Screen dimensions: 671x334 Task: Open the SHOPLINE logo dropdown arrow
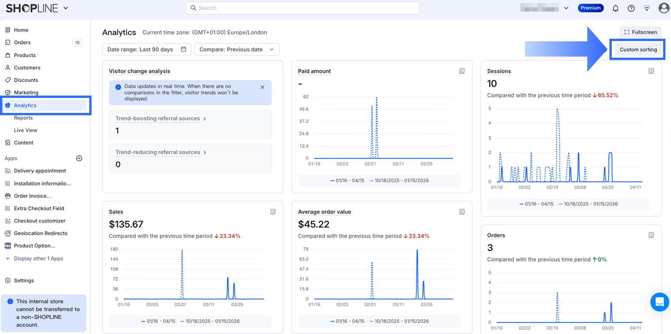[66, 8]
